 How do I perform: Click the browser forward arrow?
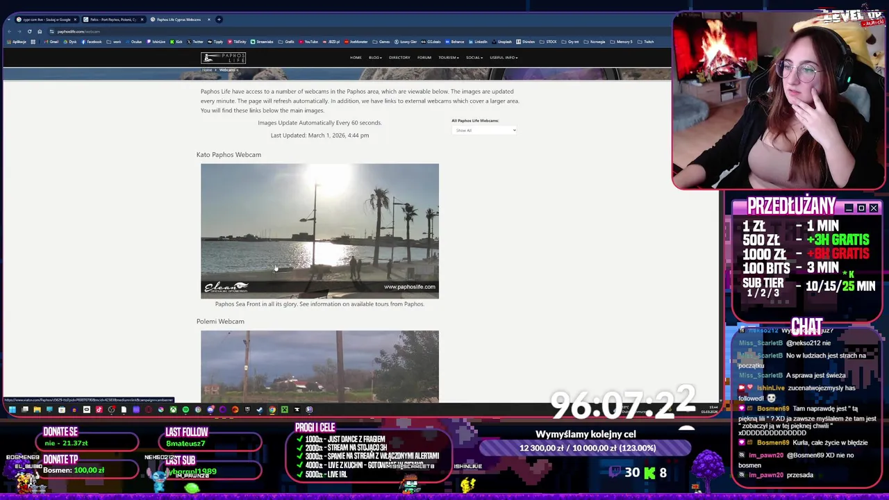click(x=19, y=31)
